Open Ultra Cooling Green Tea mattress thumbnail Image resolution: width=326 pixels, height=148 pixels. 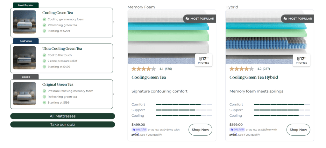click(x=25, y=58)
